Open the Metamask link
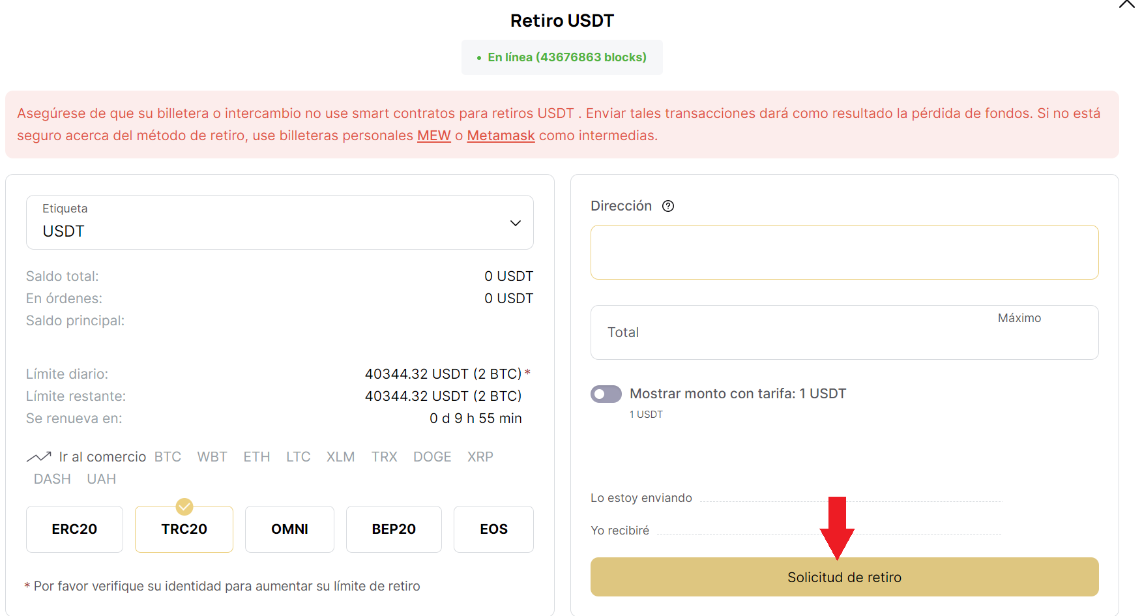 (501, 136)
